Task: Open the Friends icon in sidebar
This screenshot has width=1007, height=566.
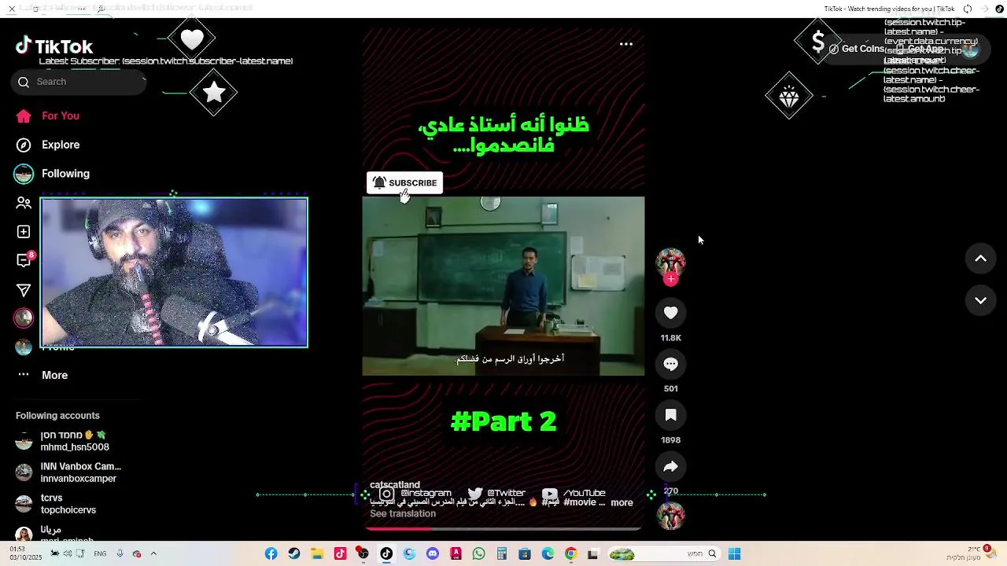Action: (x=24, y=203)
